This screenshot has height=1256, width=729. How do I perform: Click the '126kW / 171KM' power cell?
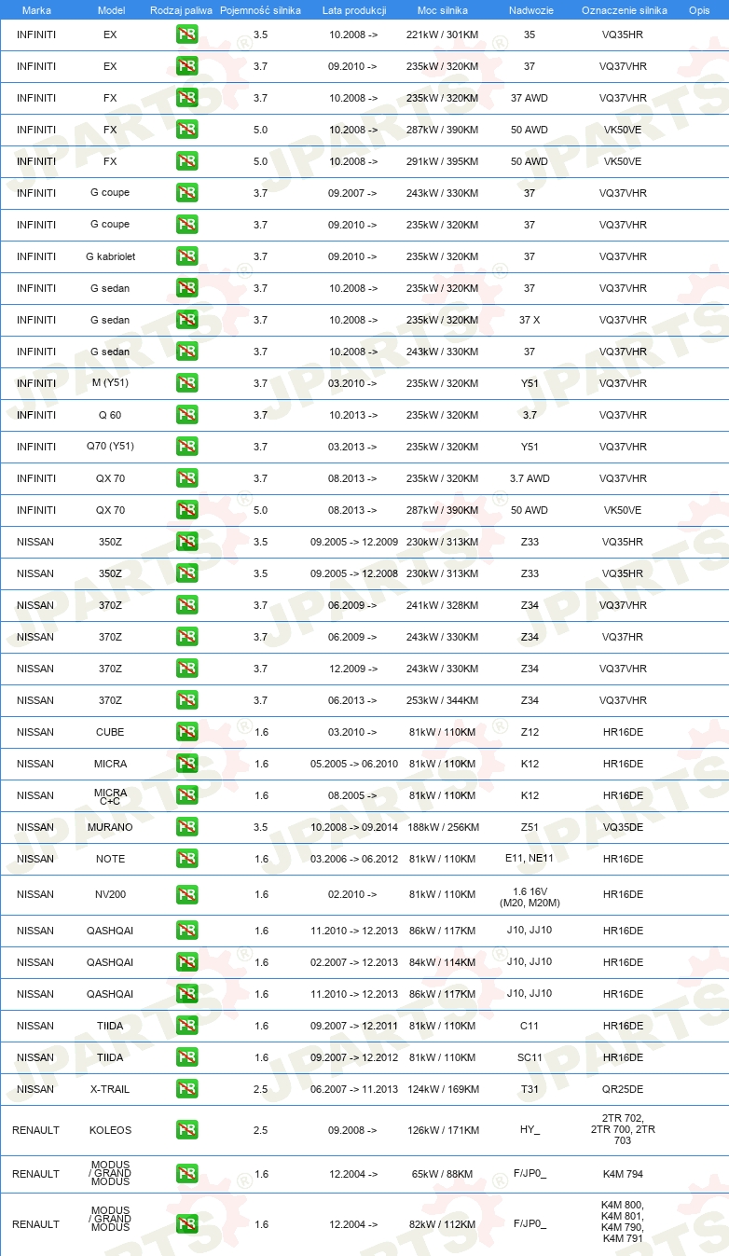[442, 1130]
